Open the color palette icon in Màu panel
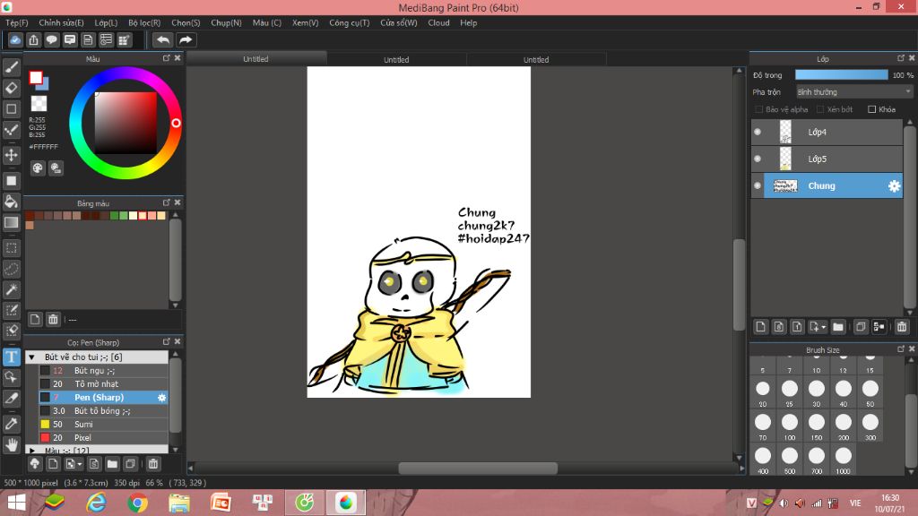918x516 pixels. pos(38,168)
